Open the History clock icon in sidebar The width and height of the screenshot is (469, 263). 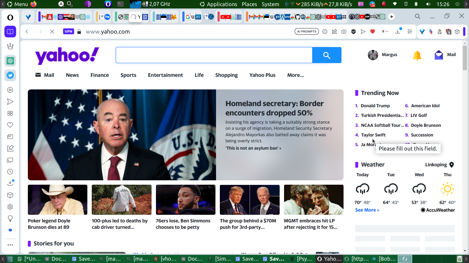coord(10,172)
